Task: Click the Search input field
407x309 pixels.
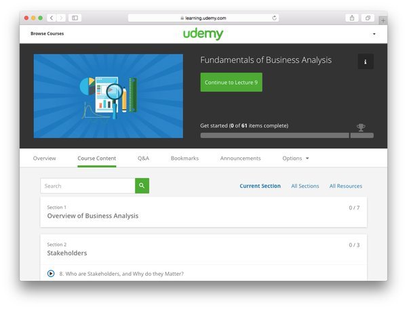Action: coord(88,186)
